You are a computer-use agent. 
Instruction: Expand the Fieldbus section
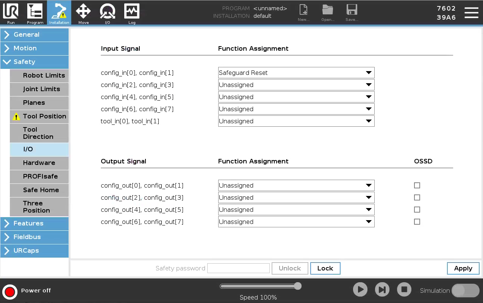[x=34, y=237]
